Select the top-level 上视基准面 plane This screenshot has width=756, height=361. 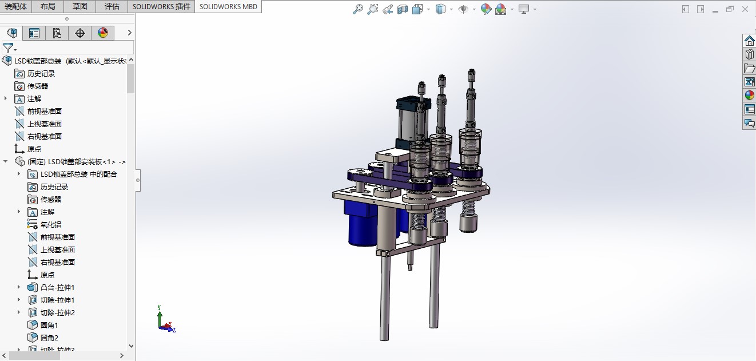point(38,124)
